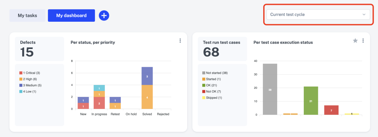Click the 4 Low legend color swatch
The width and height of the screenshot is (378, 137).
(x=21, y=92)
